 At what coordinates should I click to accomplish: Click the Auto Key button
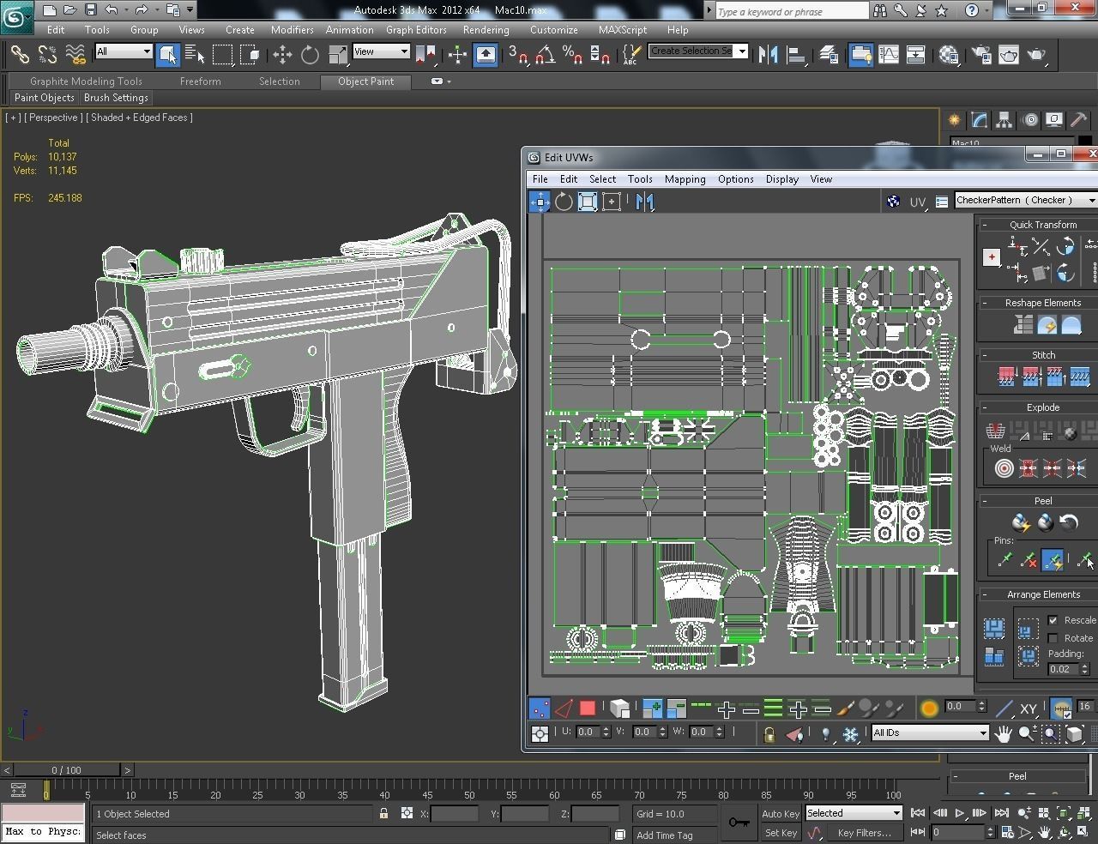point(781,814)
